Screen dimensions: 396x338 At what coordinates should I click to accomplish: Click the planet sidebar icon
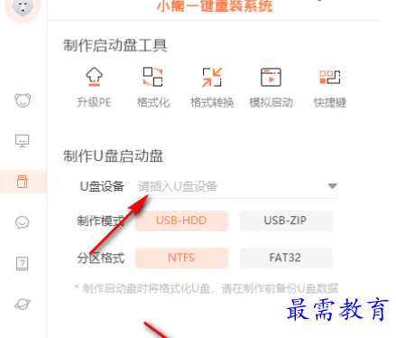(x=23, y=304)
